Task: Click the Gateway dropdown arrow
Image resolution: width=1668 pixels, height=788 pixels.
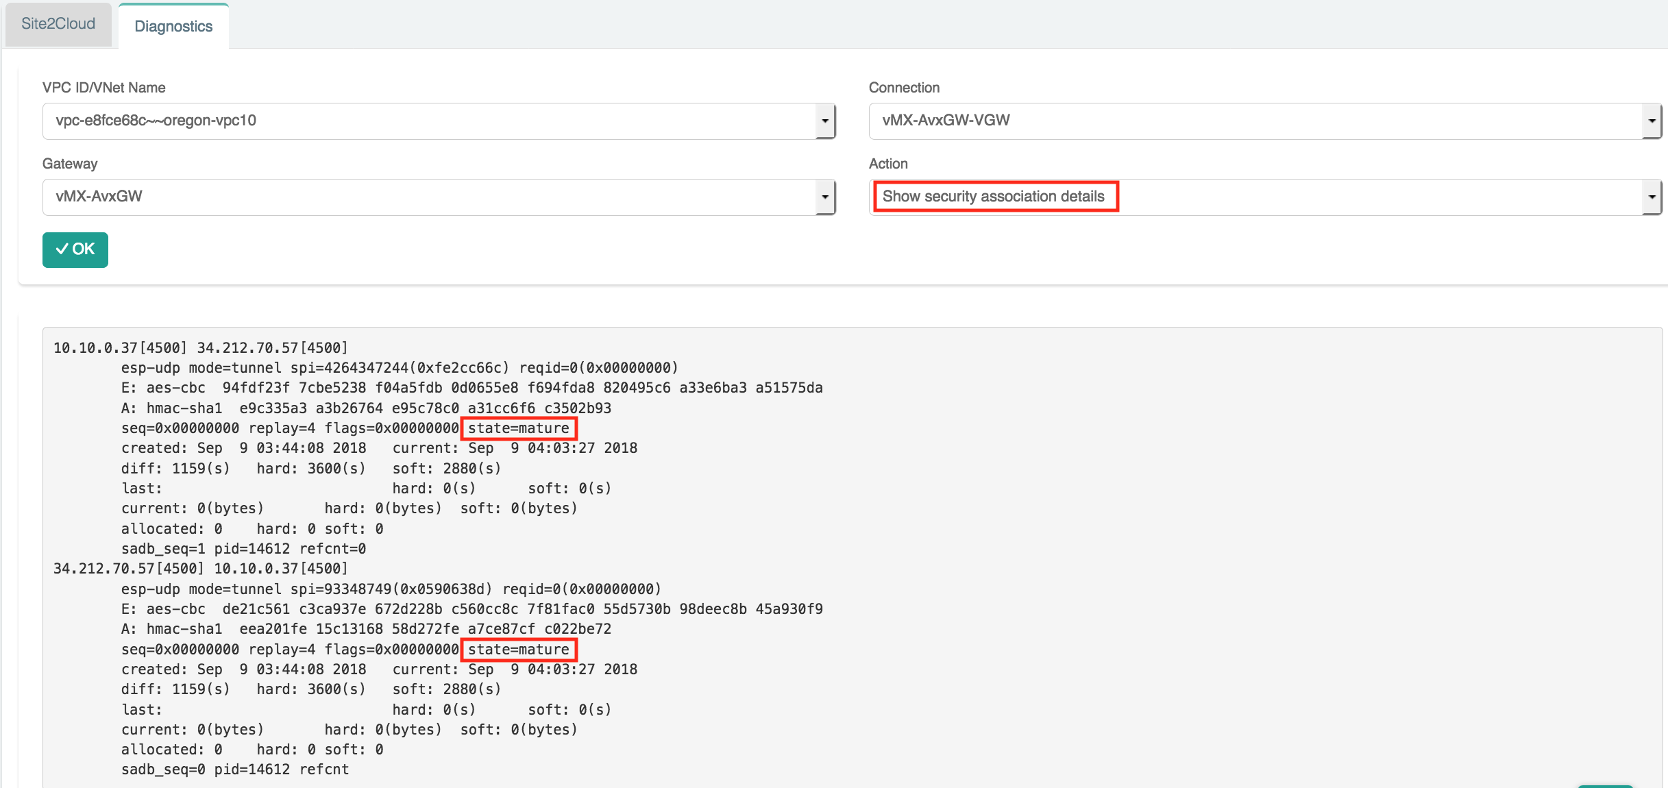Action: 825,197
